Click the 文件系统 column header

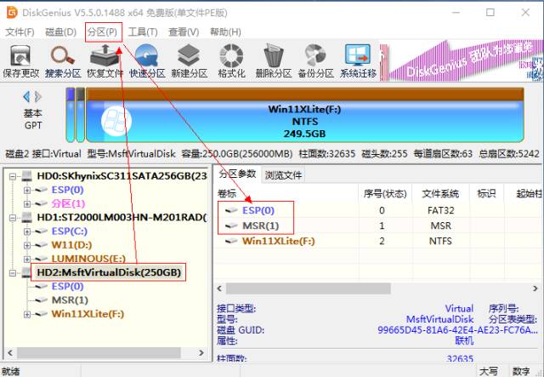[x=440, y=193]
